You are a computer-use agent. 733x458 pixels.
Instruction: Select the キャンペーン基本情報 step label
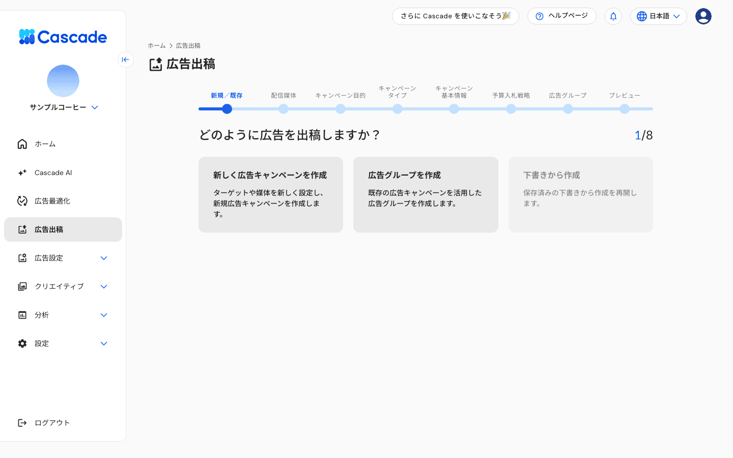pyautogui.click(x=454, y=92)
